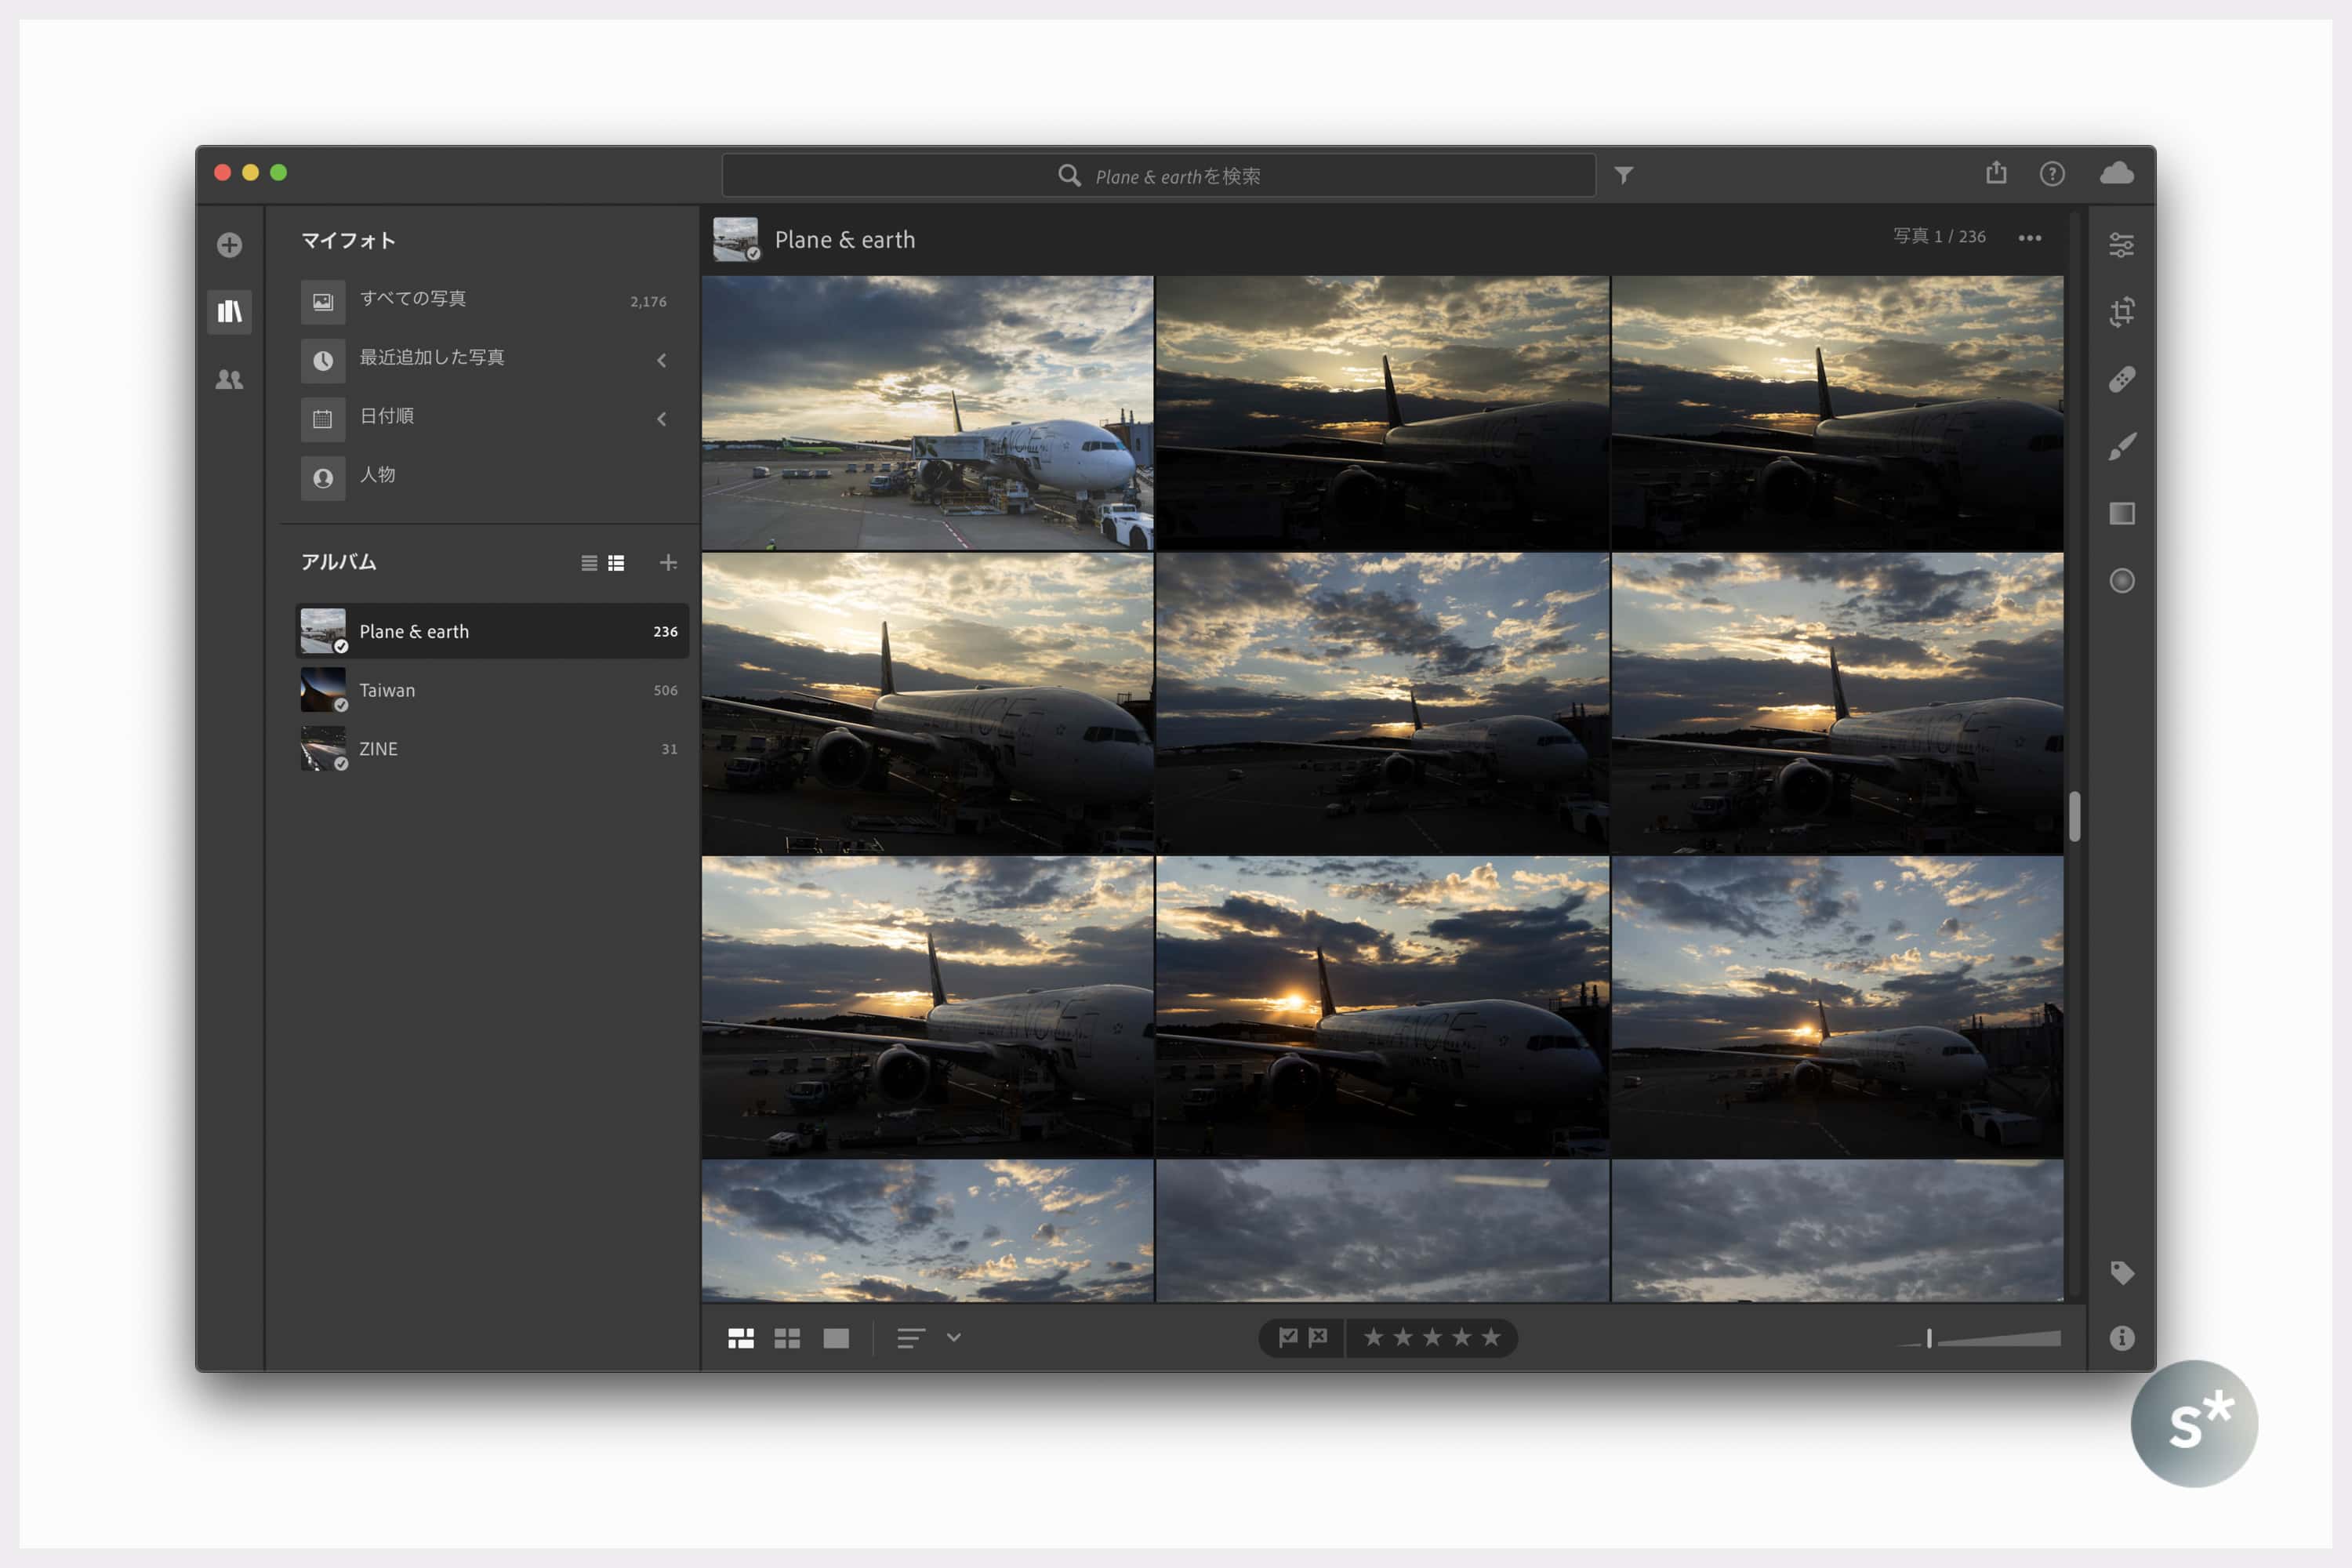
Task: Create a new album with plus button
Action: coord(668,563)
